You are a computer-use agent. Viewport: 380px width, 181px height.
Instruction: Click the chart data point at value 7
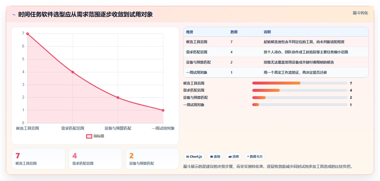[x=27, y=34]
